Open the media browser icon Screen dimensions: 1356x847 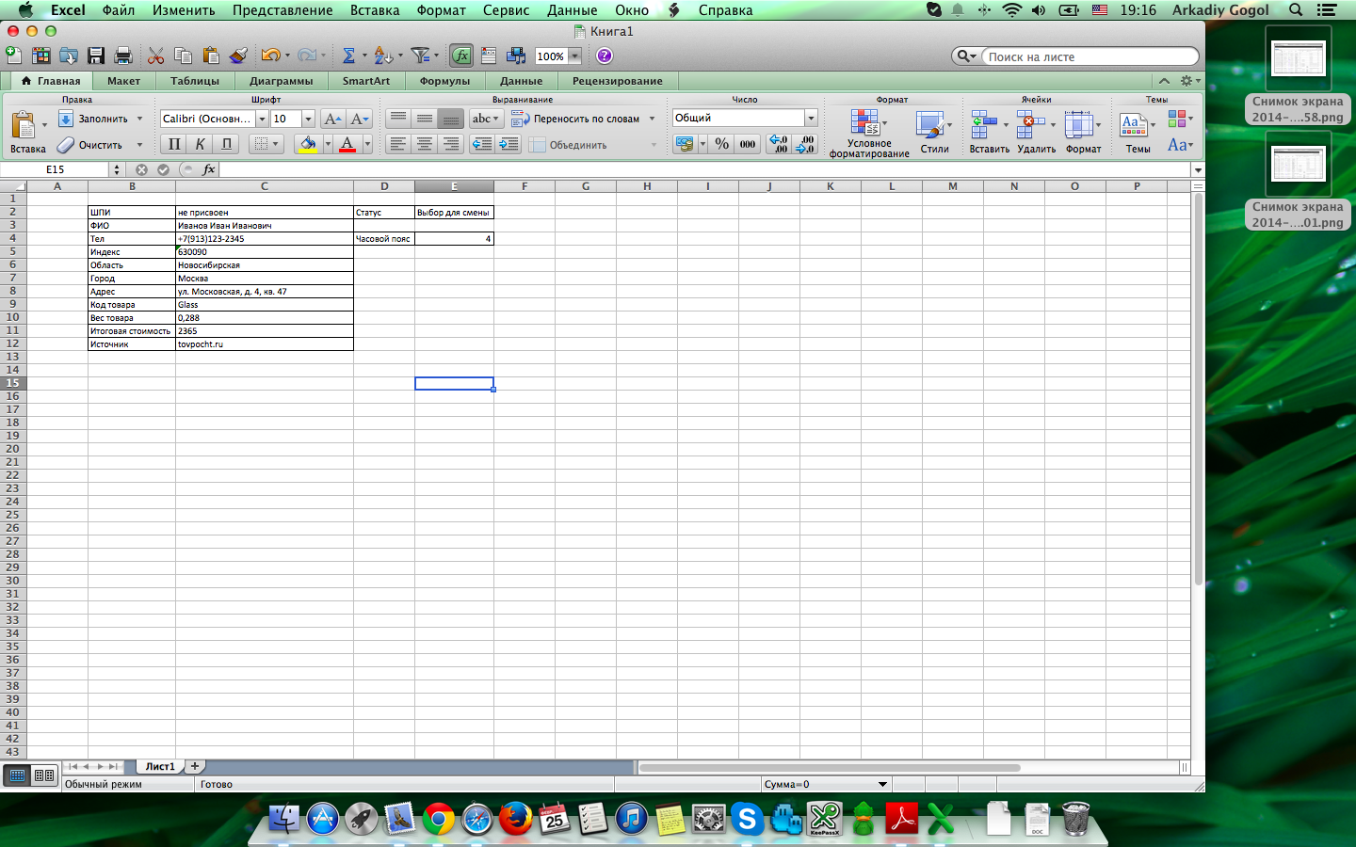tap(516, 56)
